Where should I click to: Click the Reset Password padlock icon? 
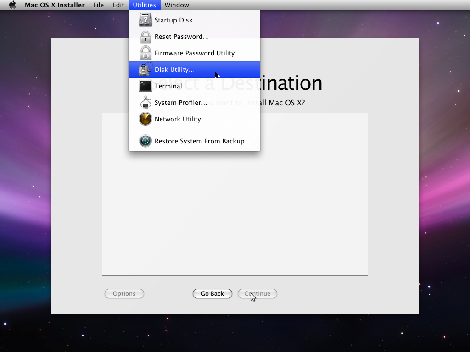[x=145, y=37]
